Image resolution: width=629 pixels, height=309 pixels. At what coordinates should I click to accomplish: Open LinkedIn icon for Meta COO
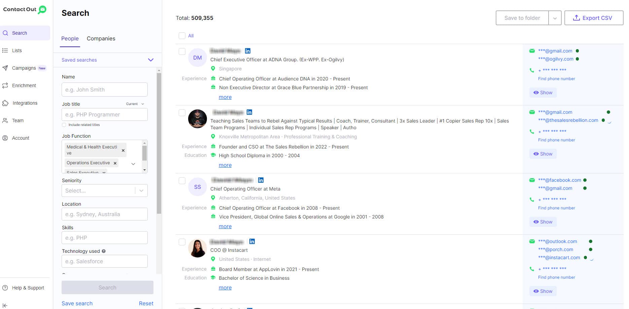coord(261,180)
